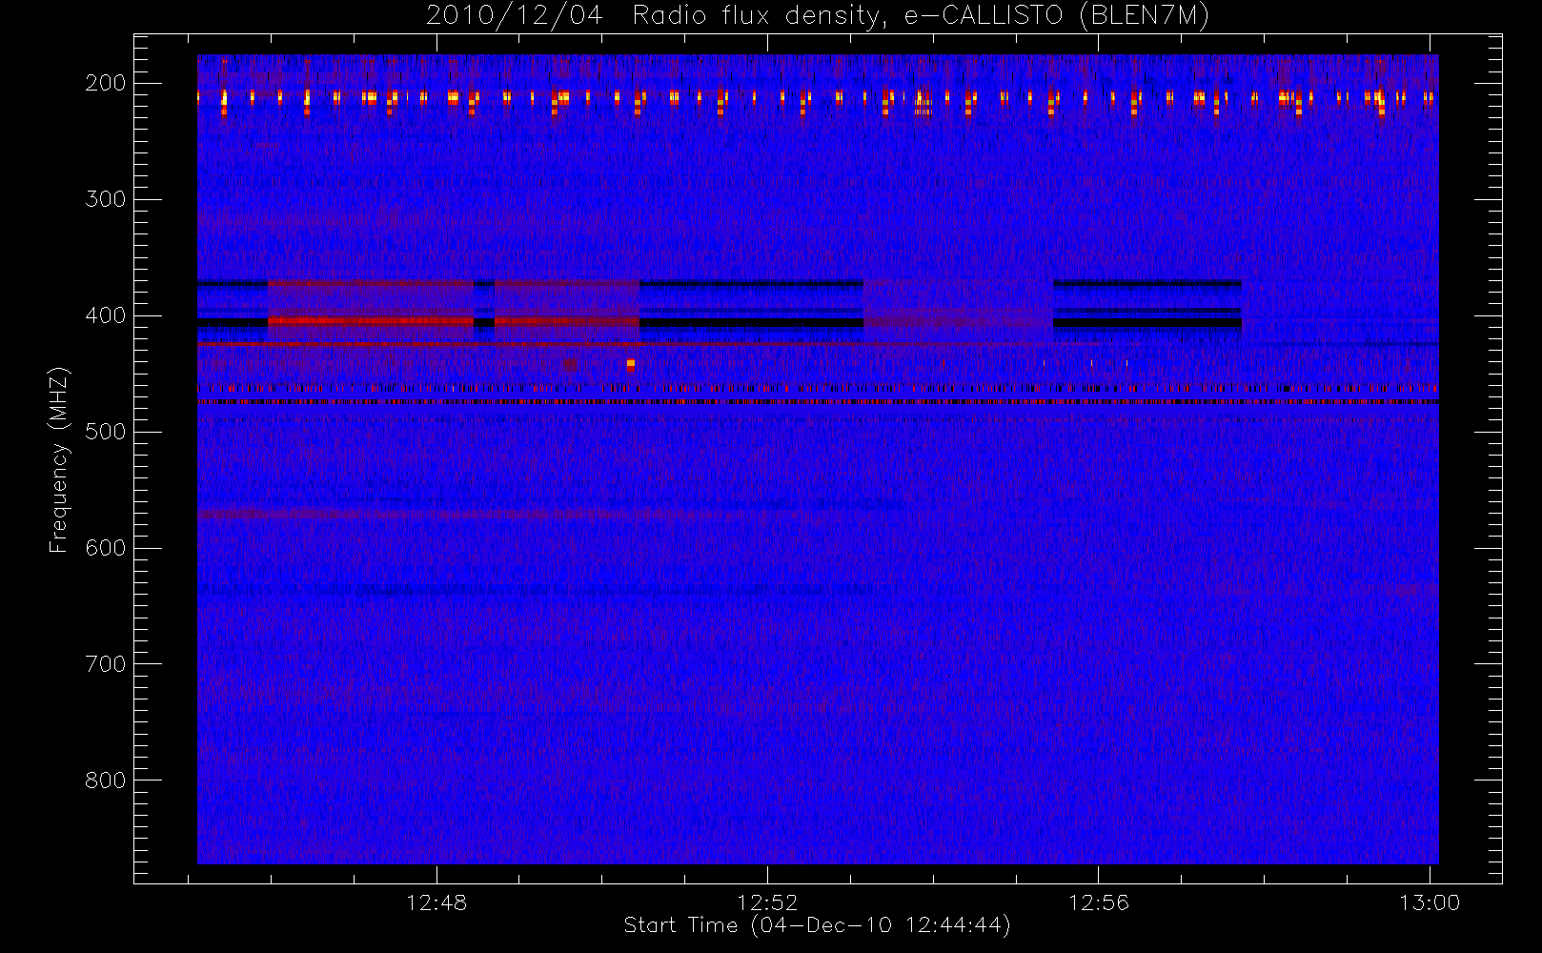This screenshot has width=1542, height=953.
Task: Click the 700 frequency tick label
Action: (106, 664)
